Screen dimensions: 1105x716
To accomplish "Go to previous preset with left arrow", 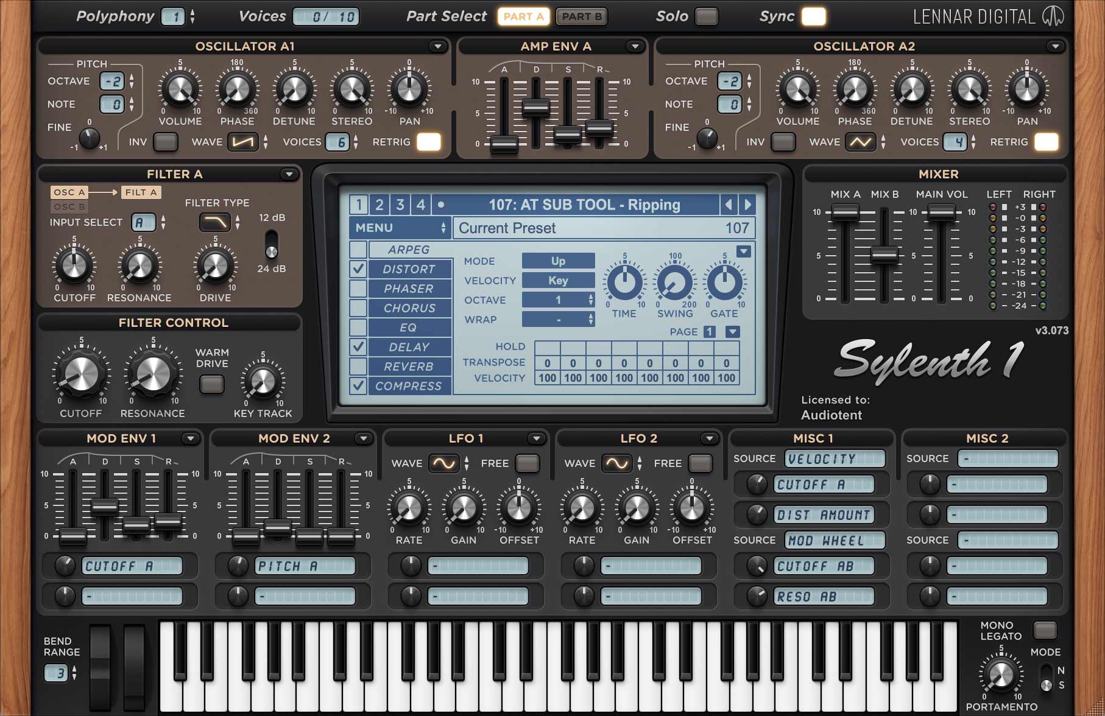I will pyautogui.click(x=728, y=205).
